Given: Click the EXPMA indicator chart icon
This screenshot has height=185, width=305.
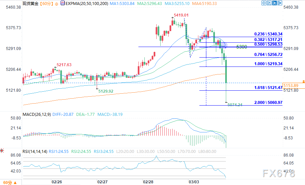Looking at the screenshot, I should [61, 4].
